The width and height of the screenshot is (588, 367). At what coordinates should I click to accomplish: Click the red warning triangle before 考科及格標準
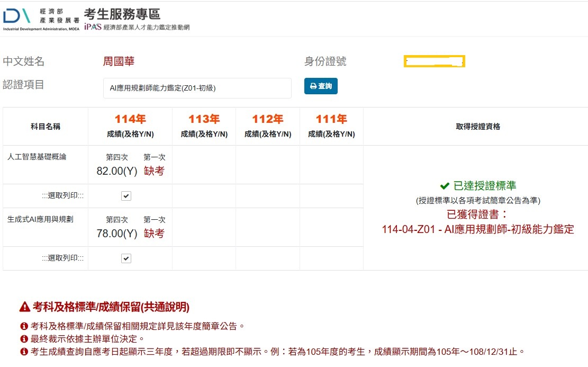click(x=24, y=307)
